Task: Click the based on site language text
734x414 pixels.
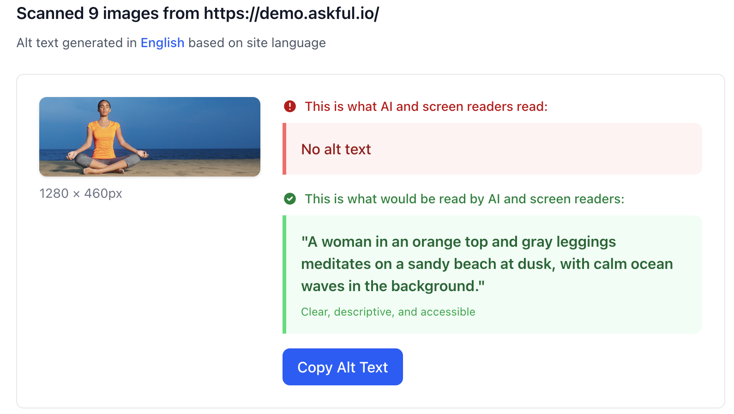Action: pos(257,43)
